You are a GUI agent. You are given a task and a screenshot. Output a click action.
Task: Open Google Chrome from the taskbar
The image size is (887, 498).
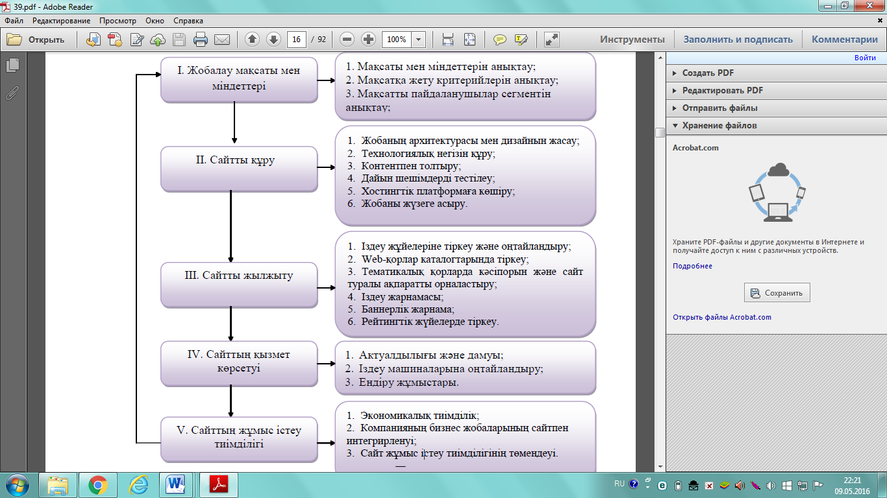click(98, 485)
